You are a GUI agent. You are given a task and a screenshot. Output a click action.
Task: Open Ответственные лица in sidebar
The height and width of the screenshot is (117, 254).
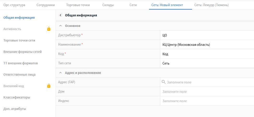pos(19,75)
